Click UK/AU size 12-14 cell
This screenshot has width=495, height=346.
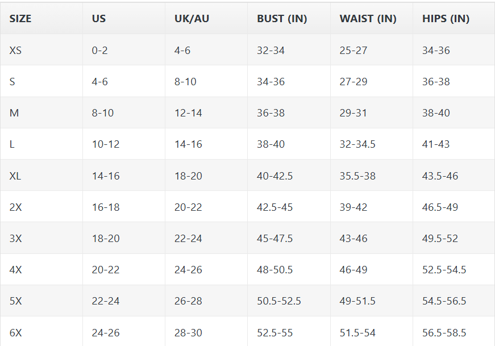click(x=188, y=113)
